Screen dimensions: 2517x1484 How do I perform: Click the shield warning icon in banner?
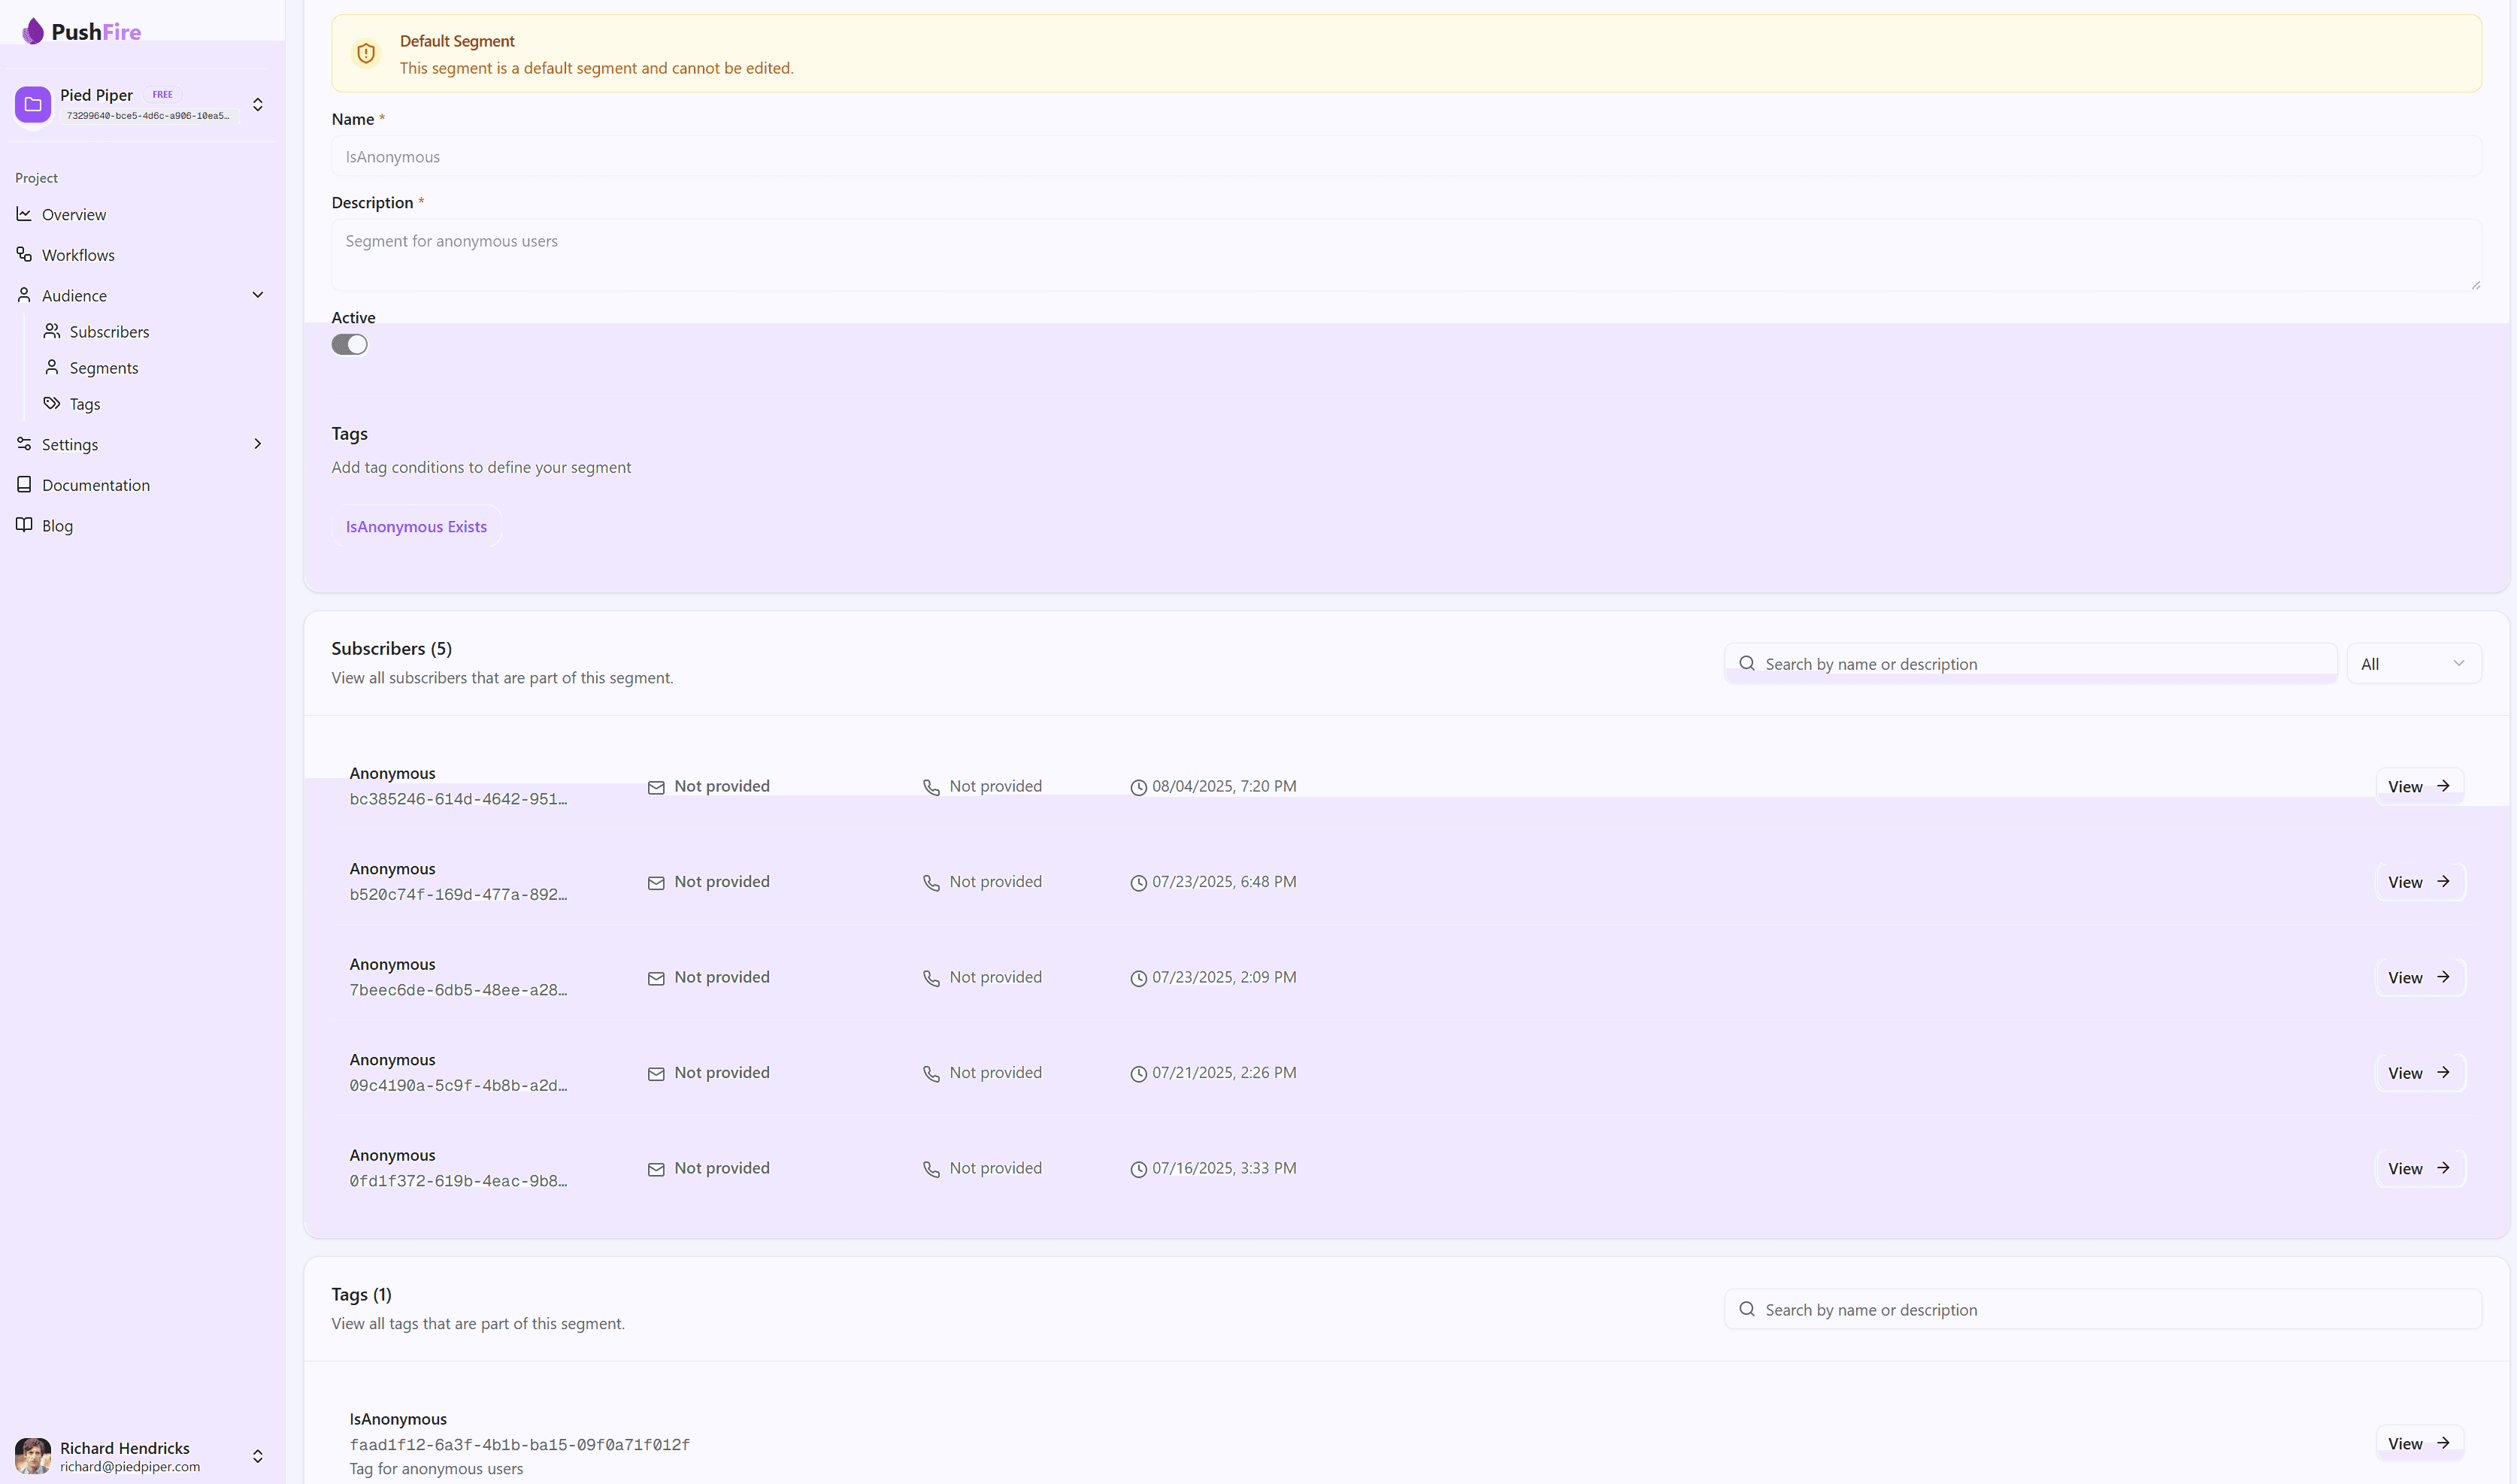click(x=366, y=54)
